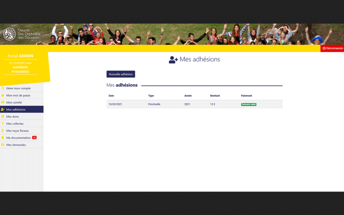Open the Mes demandes section

pyautogui.click(x=16, y=145)
